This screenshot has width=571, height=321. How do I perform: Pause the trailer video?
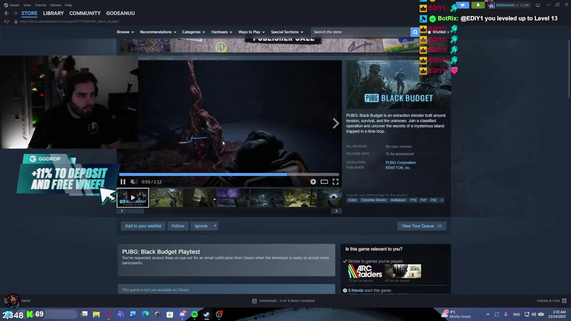pos(123,181)
